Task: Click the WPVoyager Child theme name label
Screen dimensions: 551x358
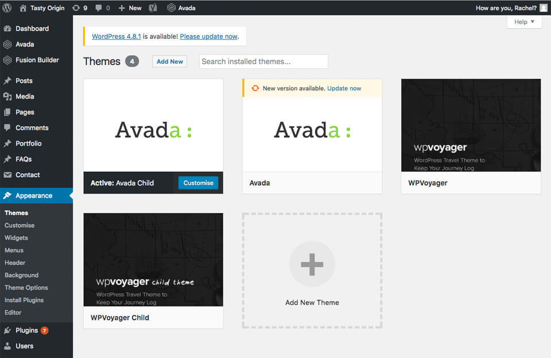Action: pyautogui.click(x=120, y=318)
